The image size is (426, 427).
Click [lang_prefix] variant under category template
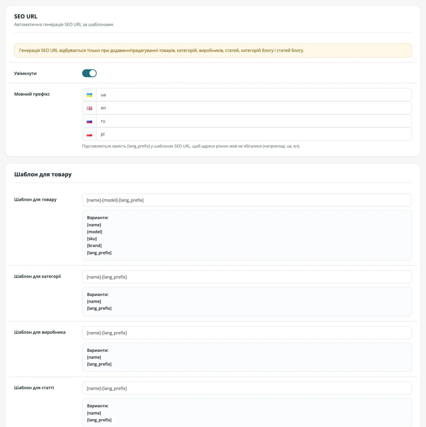coord(99,308)
